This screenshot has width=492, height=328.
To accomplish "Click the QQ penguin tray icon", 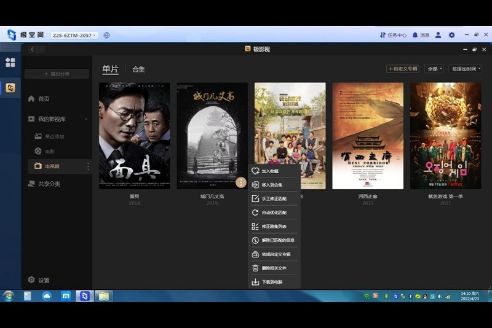I will (x=425, y=296).
